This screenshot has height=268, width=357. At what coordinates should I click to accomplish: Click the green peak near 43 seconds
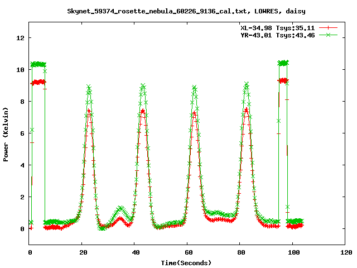(143, 86)
